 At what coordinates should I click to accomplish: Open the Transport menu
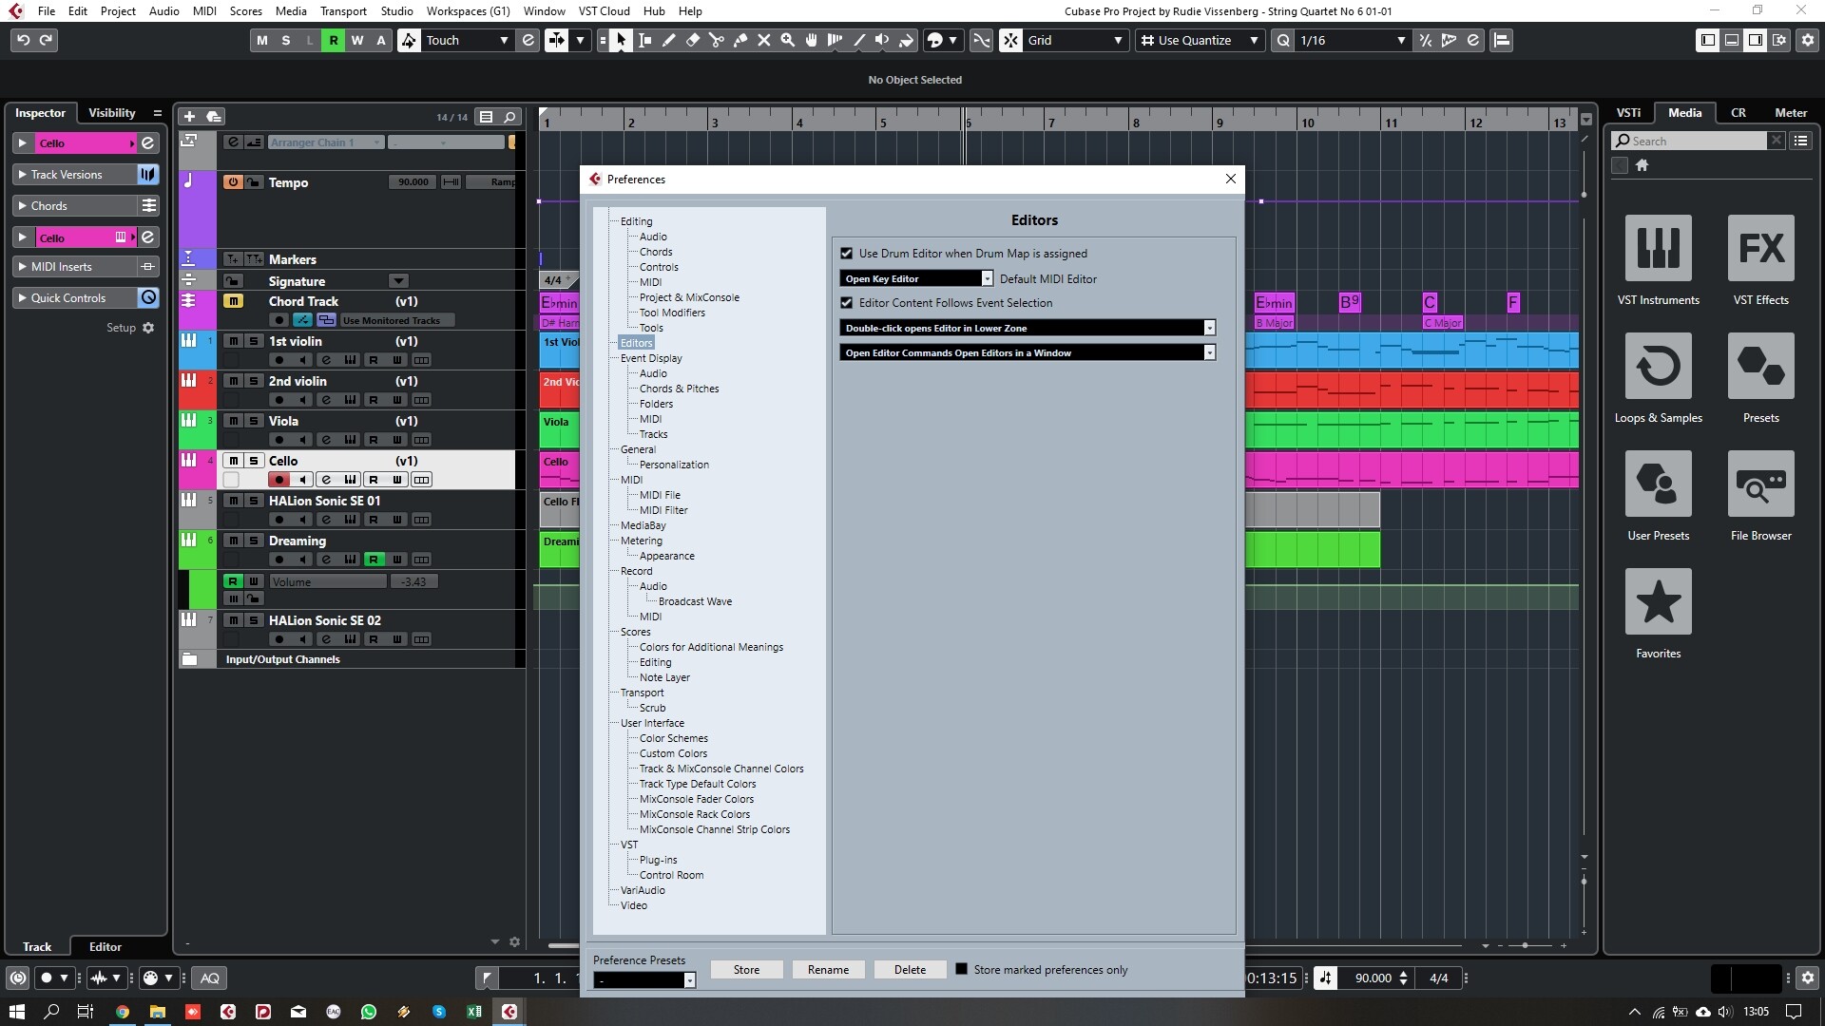[343, 10]
